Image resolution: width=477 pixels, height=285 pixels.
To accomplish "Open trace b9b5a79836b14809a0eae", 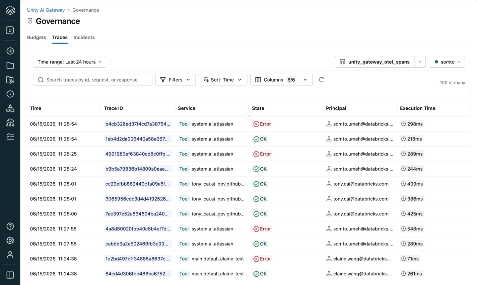I will (x=137, y=169).
